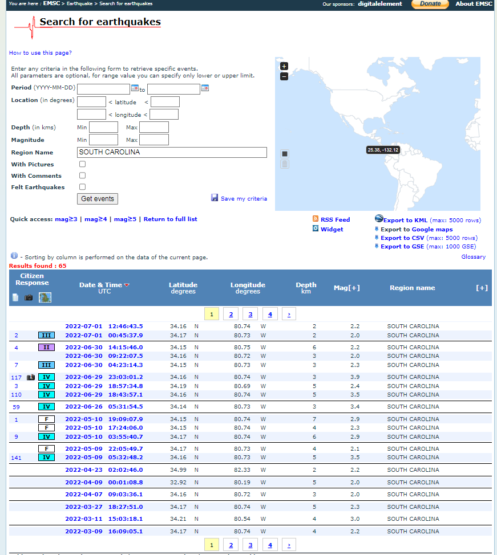Click the 117 citizen response count
The width and height of the screenshot is (497, 555).
(17, 377)
